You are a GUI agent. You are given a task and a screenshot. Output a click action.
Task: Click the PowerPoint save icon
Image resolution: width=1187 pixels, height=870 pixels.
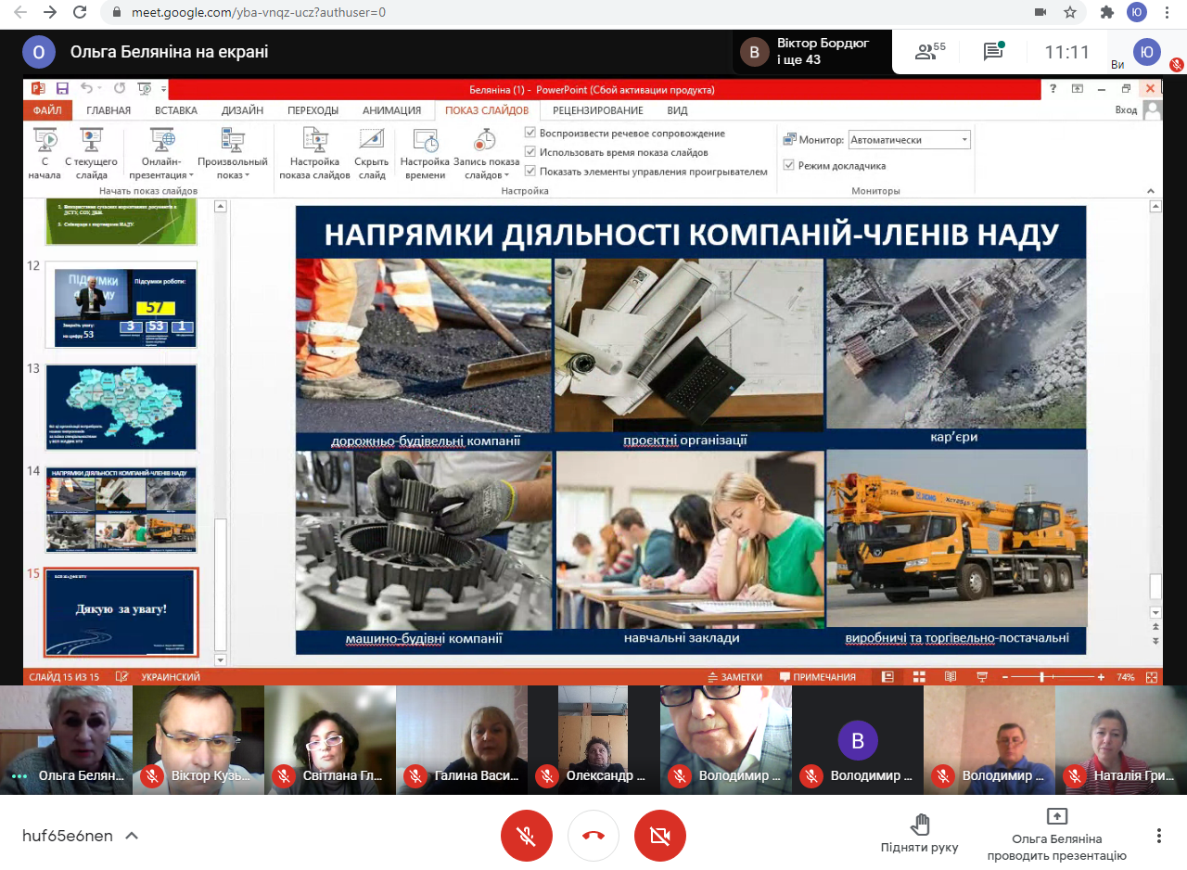[x=62, y=89]
